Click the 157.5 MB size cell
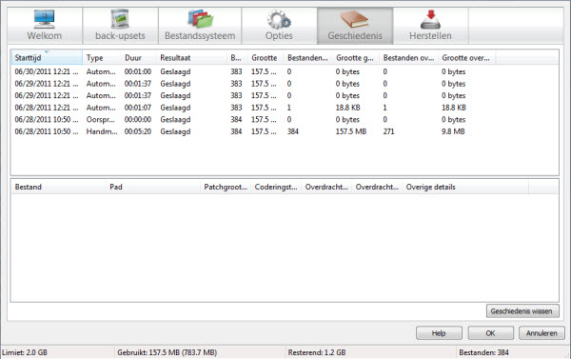This screenshot has width=571, height=359. tap(351, 131)
